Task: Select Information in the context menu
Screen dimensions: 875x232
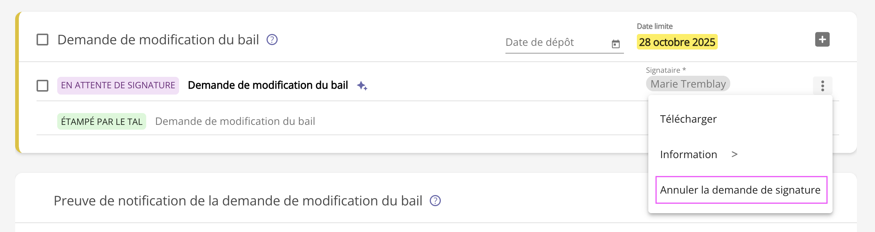Action: [x=688, y=154]
